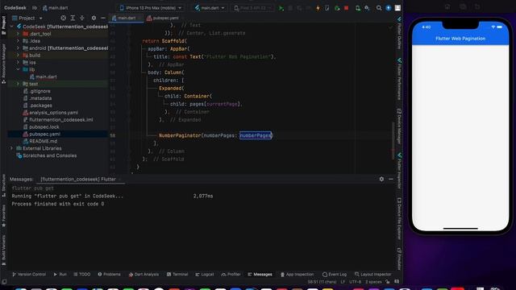
Task: Open the TODO tool tab
Action: [x=82, y=274]
